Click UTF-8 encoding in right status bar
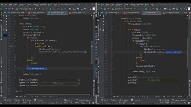 click(x=173, y=103)
